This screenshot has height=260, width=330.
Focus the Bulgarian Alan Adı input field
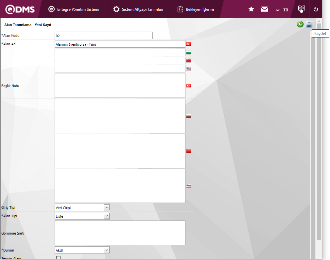[x=120, y=52]
